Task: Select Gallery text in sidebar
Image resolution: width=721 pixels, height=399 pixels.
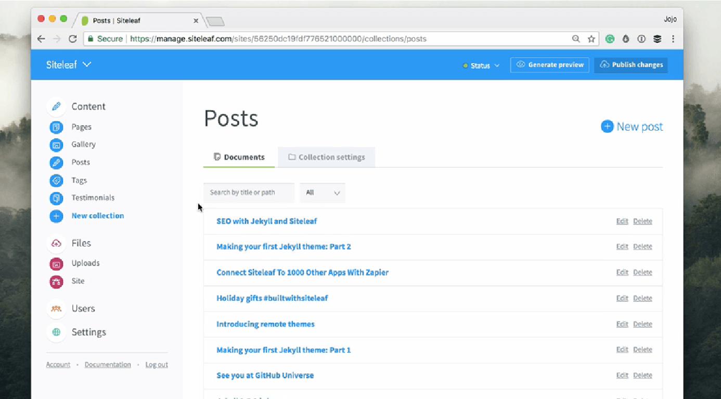Action: click(83, 144)
